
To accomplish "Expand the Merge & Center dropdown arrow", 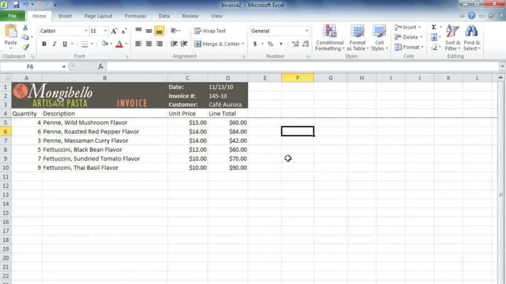I will [243, 44].
